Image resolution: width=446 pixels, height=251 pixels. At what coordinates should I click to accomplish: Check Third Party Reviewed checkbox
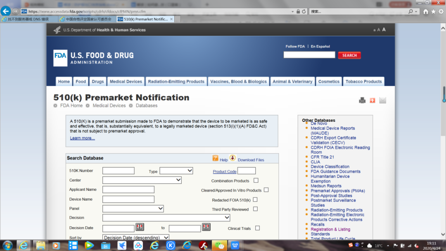(256, 209)
